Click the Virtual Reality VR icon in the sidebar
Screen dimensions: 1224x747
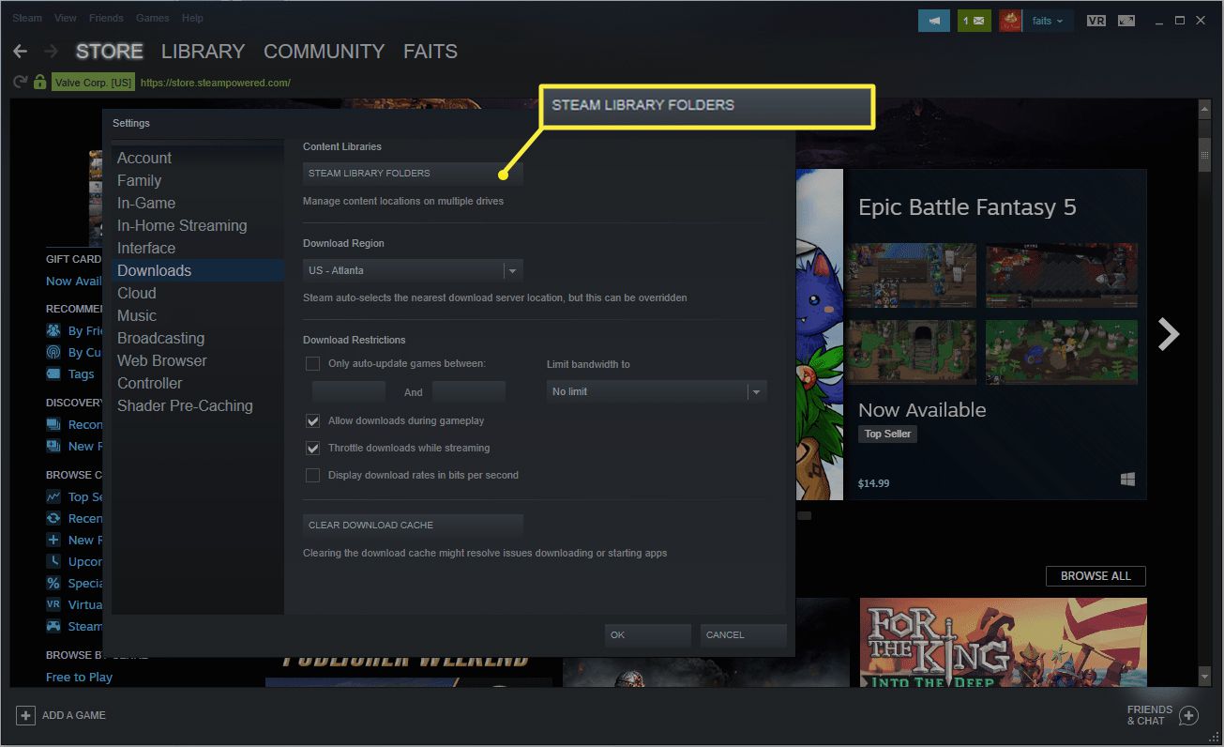pyautogui.click(x=53, y=604)
